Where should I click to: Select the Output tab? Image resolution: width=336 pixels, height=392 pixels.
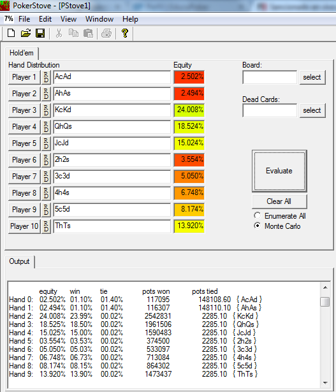[19, 261]
